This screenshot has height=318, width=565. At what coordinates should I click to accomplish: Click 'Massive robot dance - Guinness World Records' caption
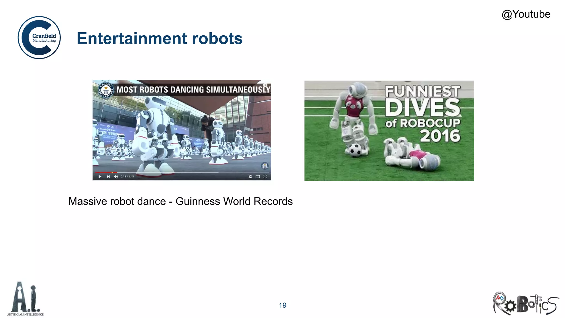pos(180,201)
